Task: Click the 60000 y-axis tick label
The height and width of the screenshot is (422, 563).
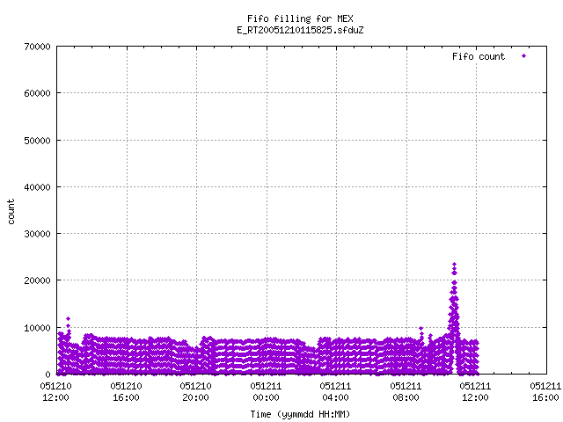Action: coord(37,93)
